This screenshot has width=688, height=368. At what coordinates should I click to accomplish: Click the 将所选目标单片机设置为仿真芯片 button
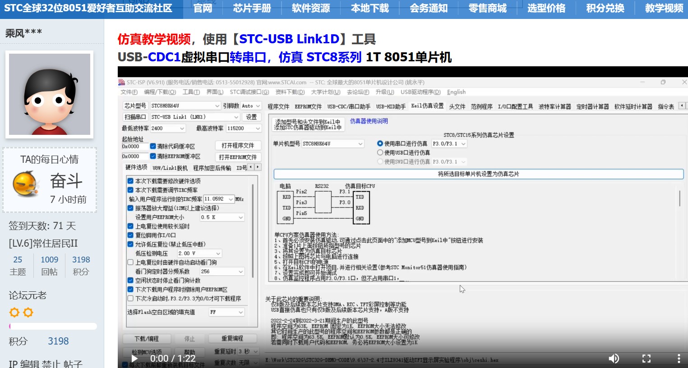click(x=479, y=174)
